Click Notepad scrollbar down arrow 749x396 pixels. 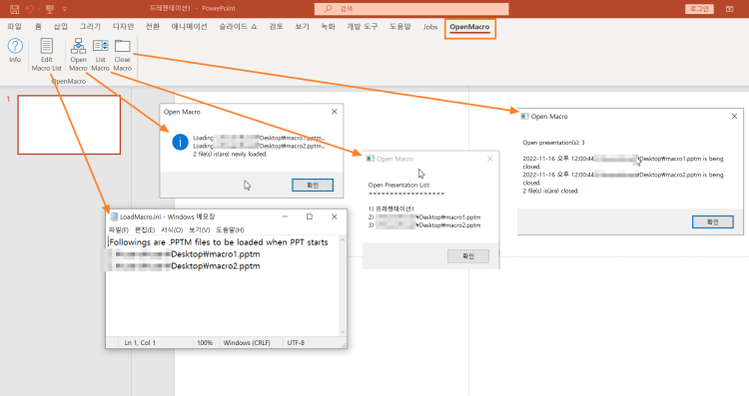coord(343,331)
